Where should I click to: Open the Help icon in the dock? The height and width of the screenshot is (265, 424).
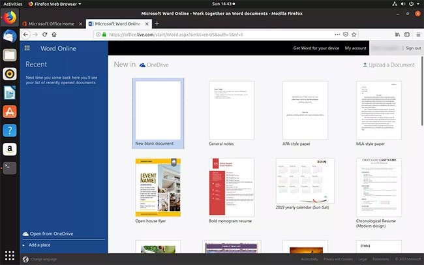[x=10, y=131]
